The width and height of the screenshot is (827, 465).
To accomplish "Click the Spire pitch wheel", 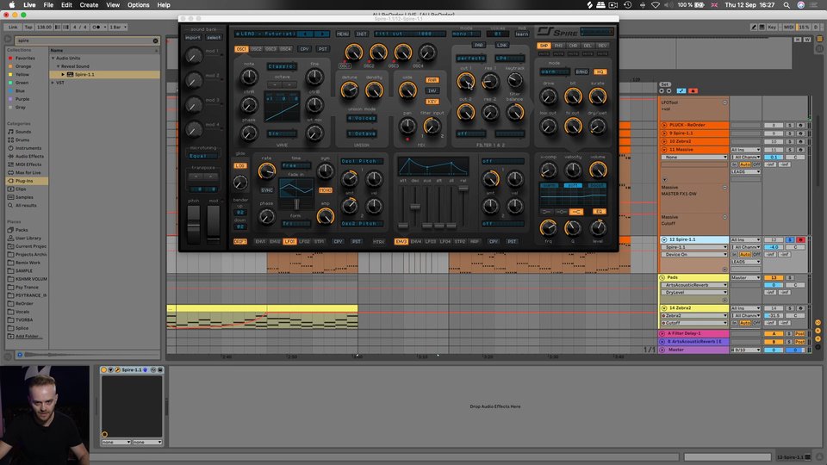I will 194,224.
